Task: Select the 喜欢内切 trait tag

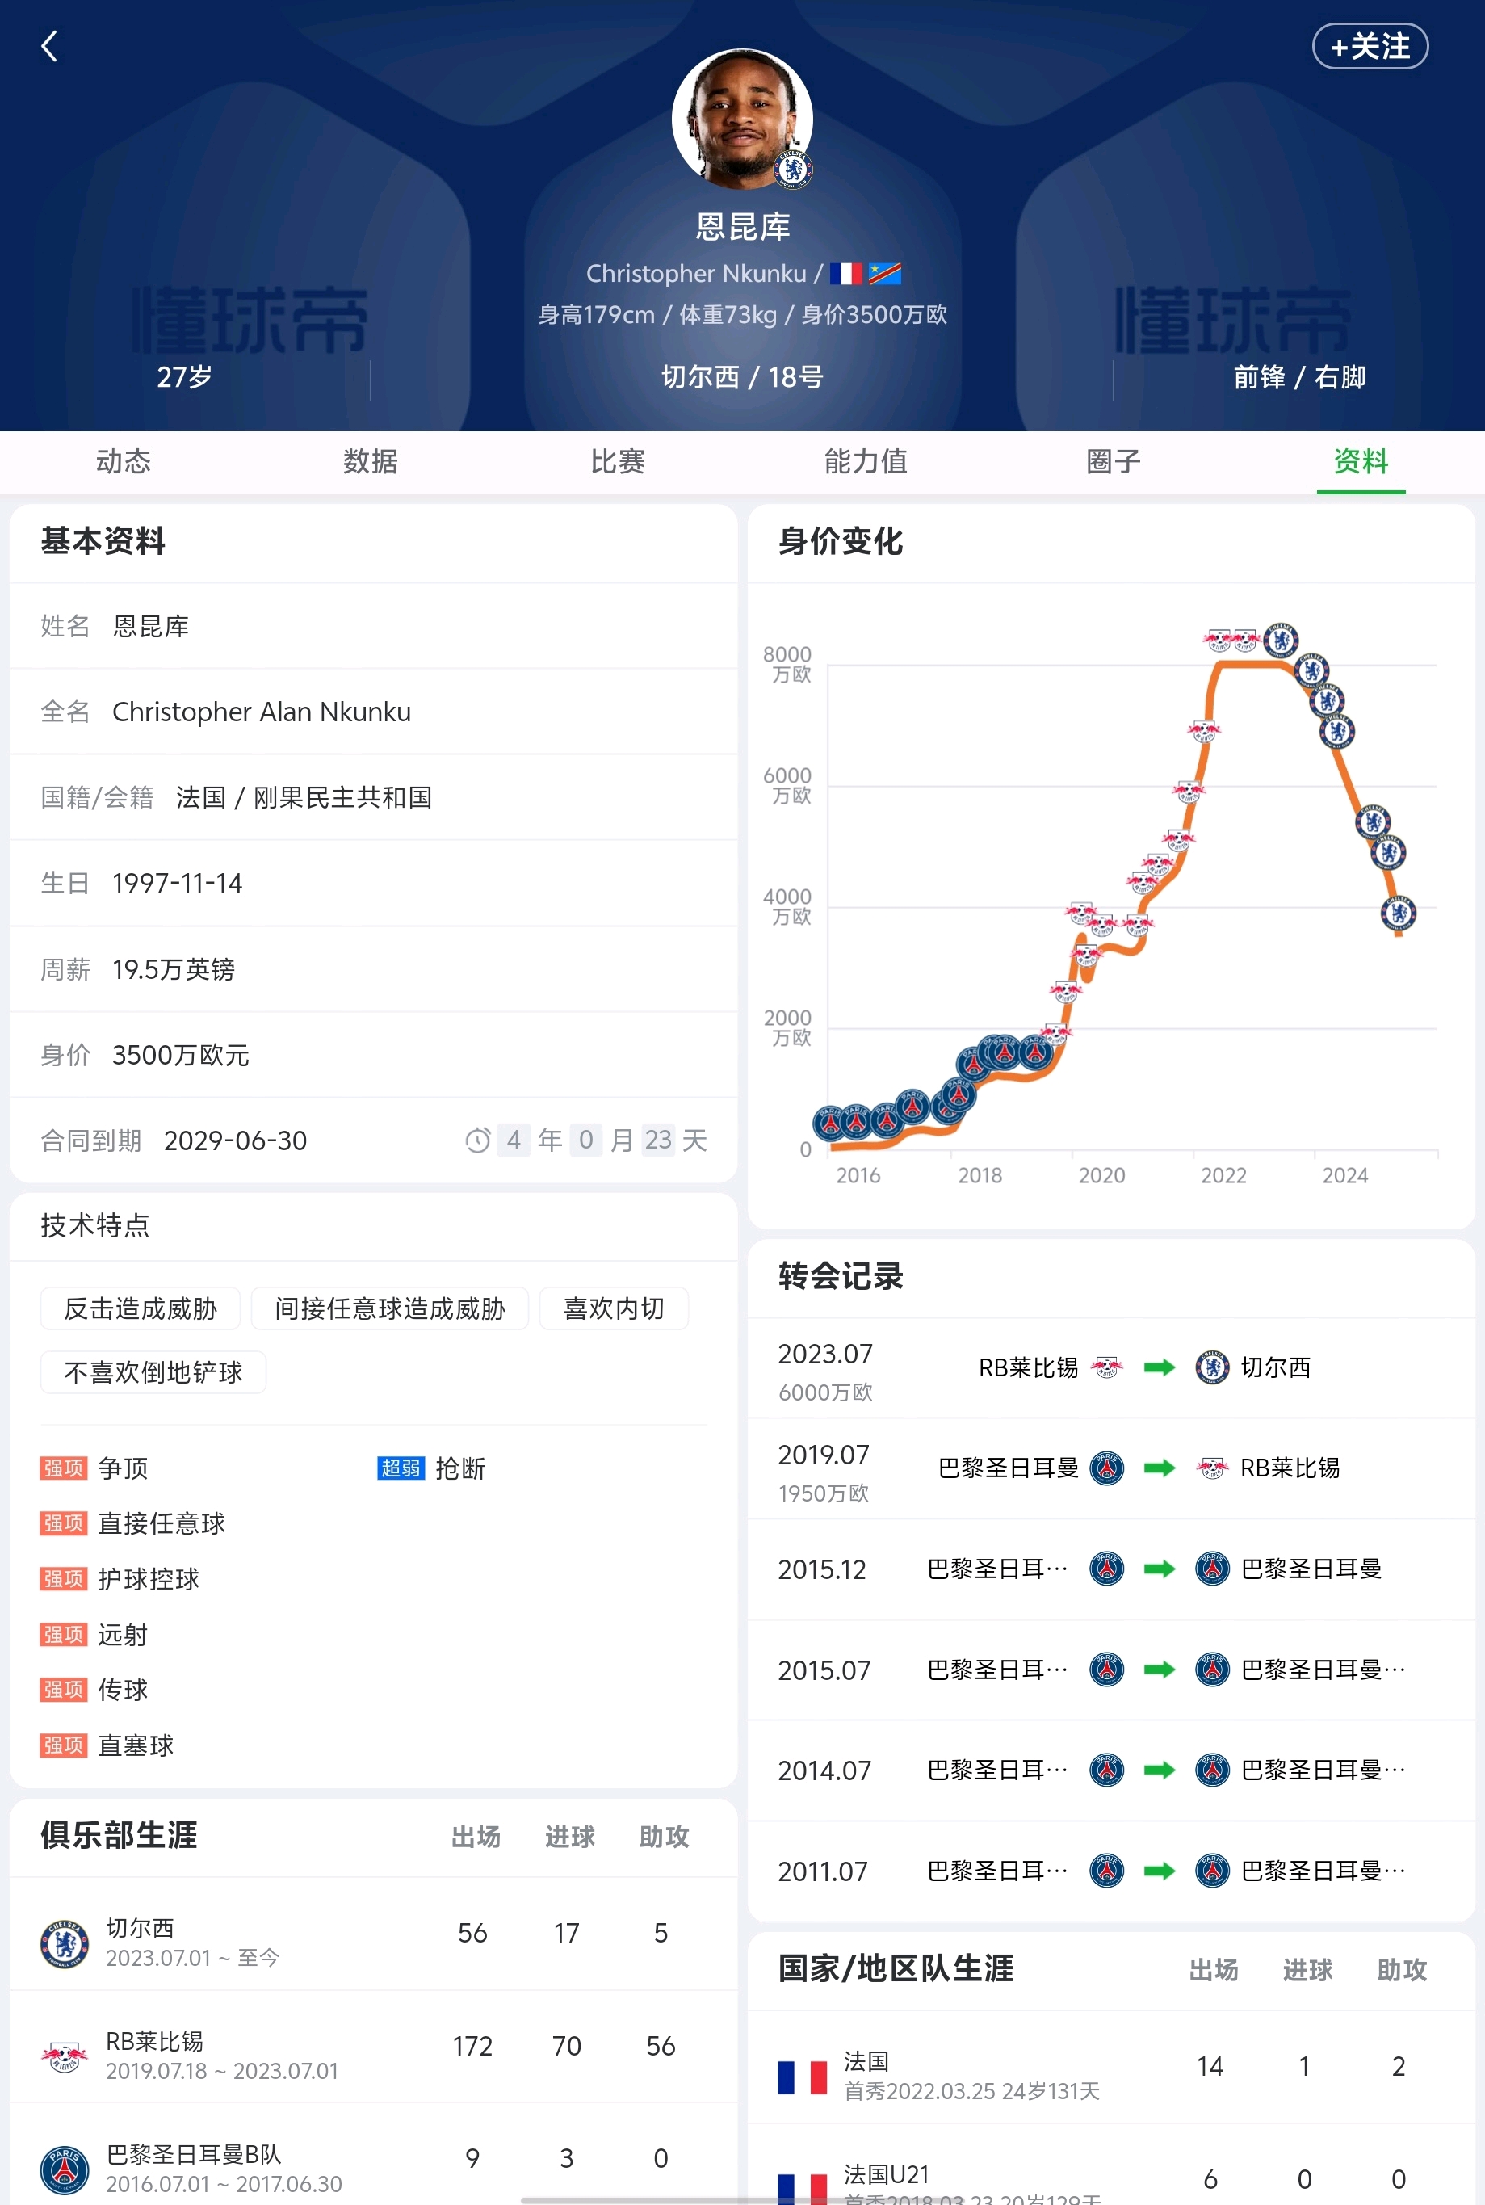Action: coord(614,1309)
